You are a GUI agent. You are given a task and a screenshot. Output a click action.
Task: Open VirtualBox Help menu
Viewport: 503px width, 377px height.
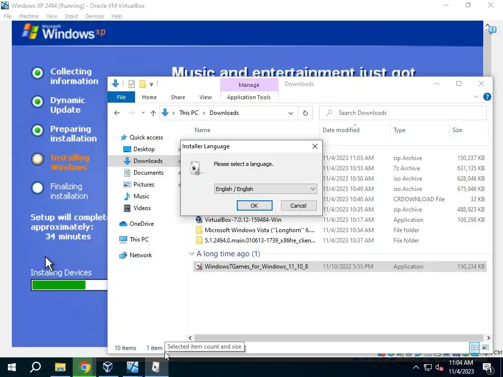coord(117,16)
